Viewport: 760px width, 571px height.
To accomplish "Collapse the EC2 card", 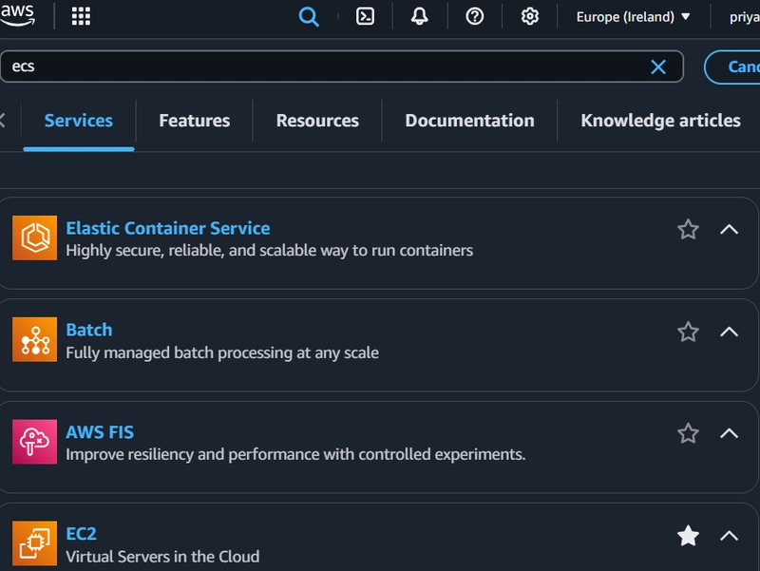I will click(729, 536).
